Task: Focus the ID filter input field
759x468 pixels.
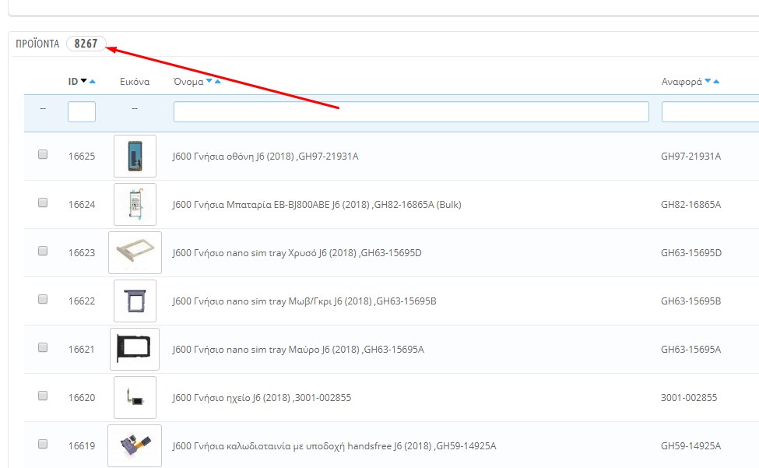Action: coord(82,112)
